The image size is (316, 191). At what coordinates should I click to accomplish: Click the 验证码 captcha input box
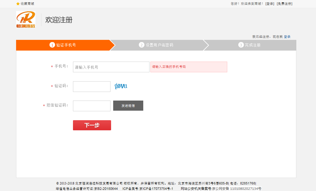coord(92,87)
